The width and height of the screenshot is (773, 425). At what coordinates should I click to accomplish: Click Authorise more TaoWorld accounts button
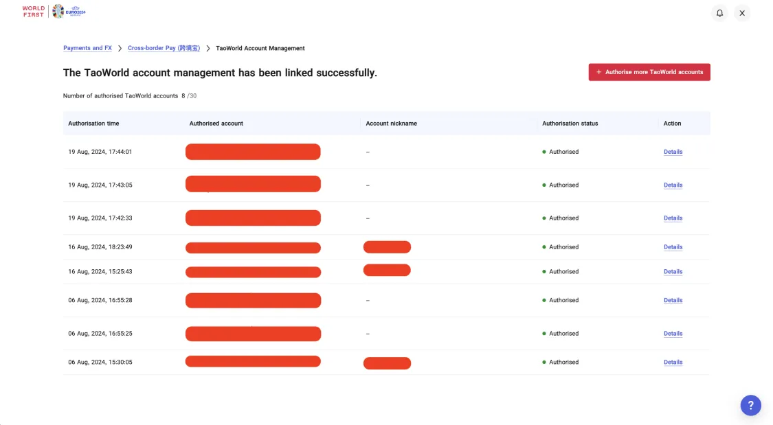649,72
